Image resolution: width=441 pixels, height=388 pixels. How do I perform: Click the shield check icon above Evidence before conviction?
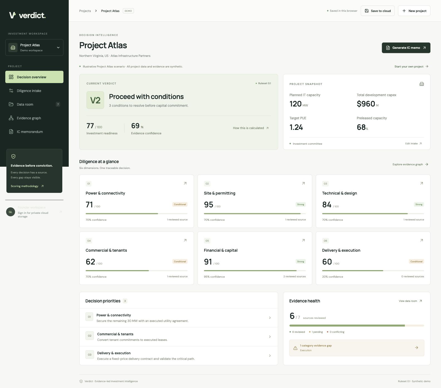(13, 156)
